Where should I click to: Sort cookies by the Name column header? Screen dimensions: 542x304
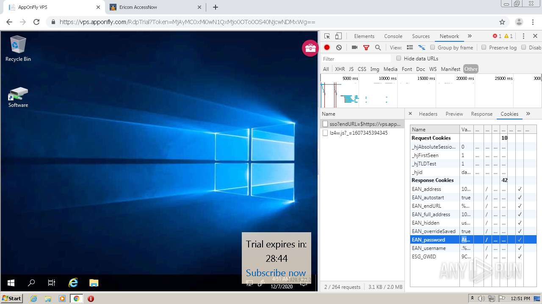pyautogui.click(x=435, y=130)
